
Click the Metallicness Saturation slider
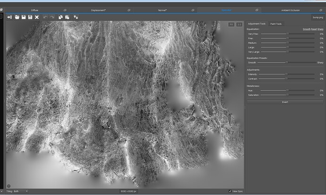[287, 95]
